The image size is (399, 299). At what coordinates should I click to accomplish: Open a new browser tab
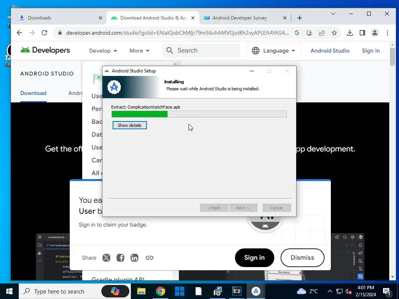300,18
